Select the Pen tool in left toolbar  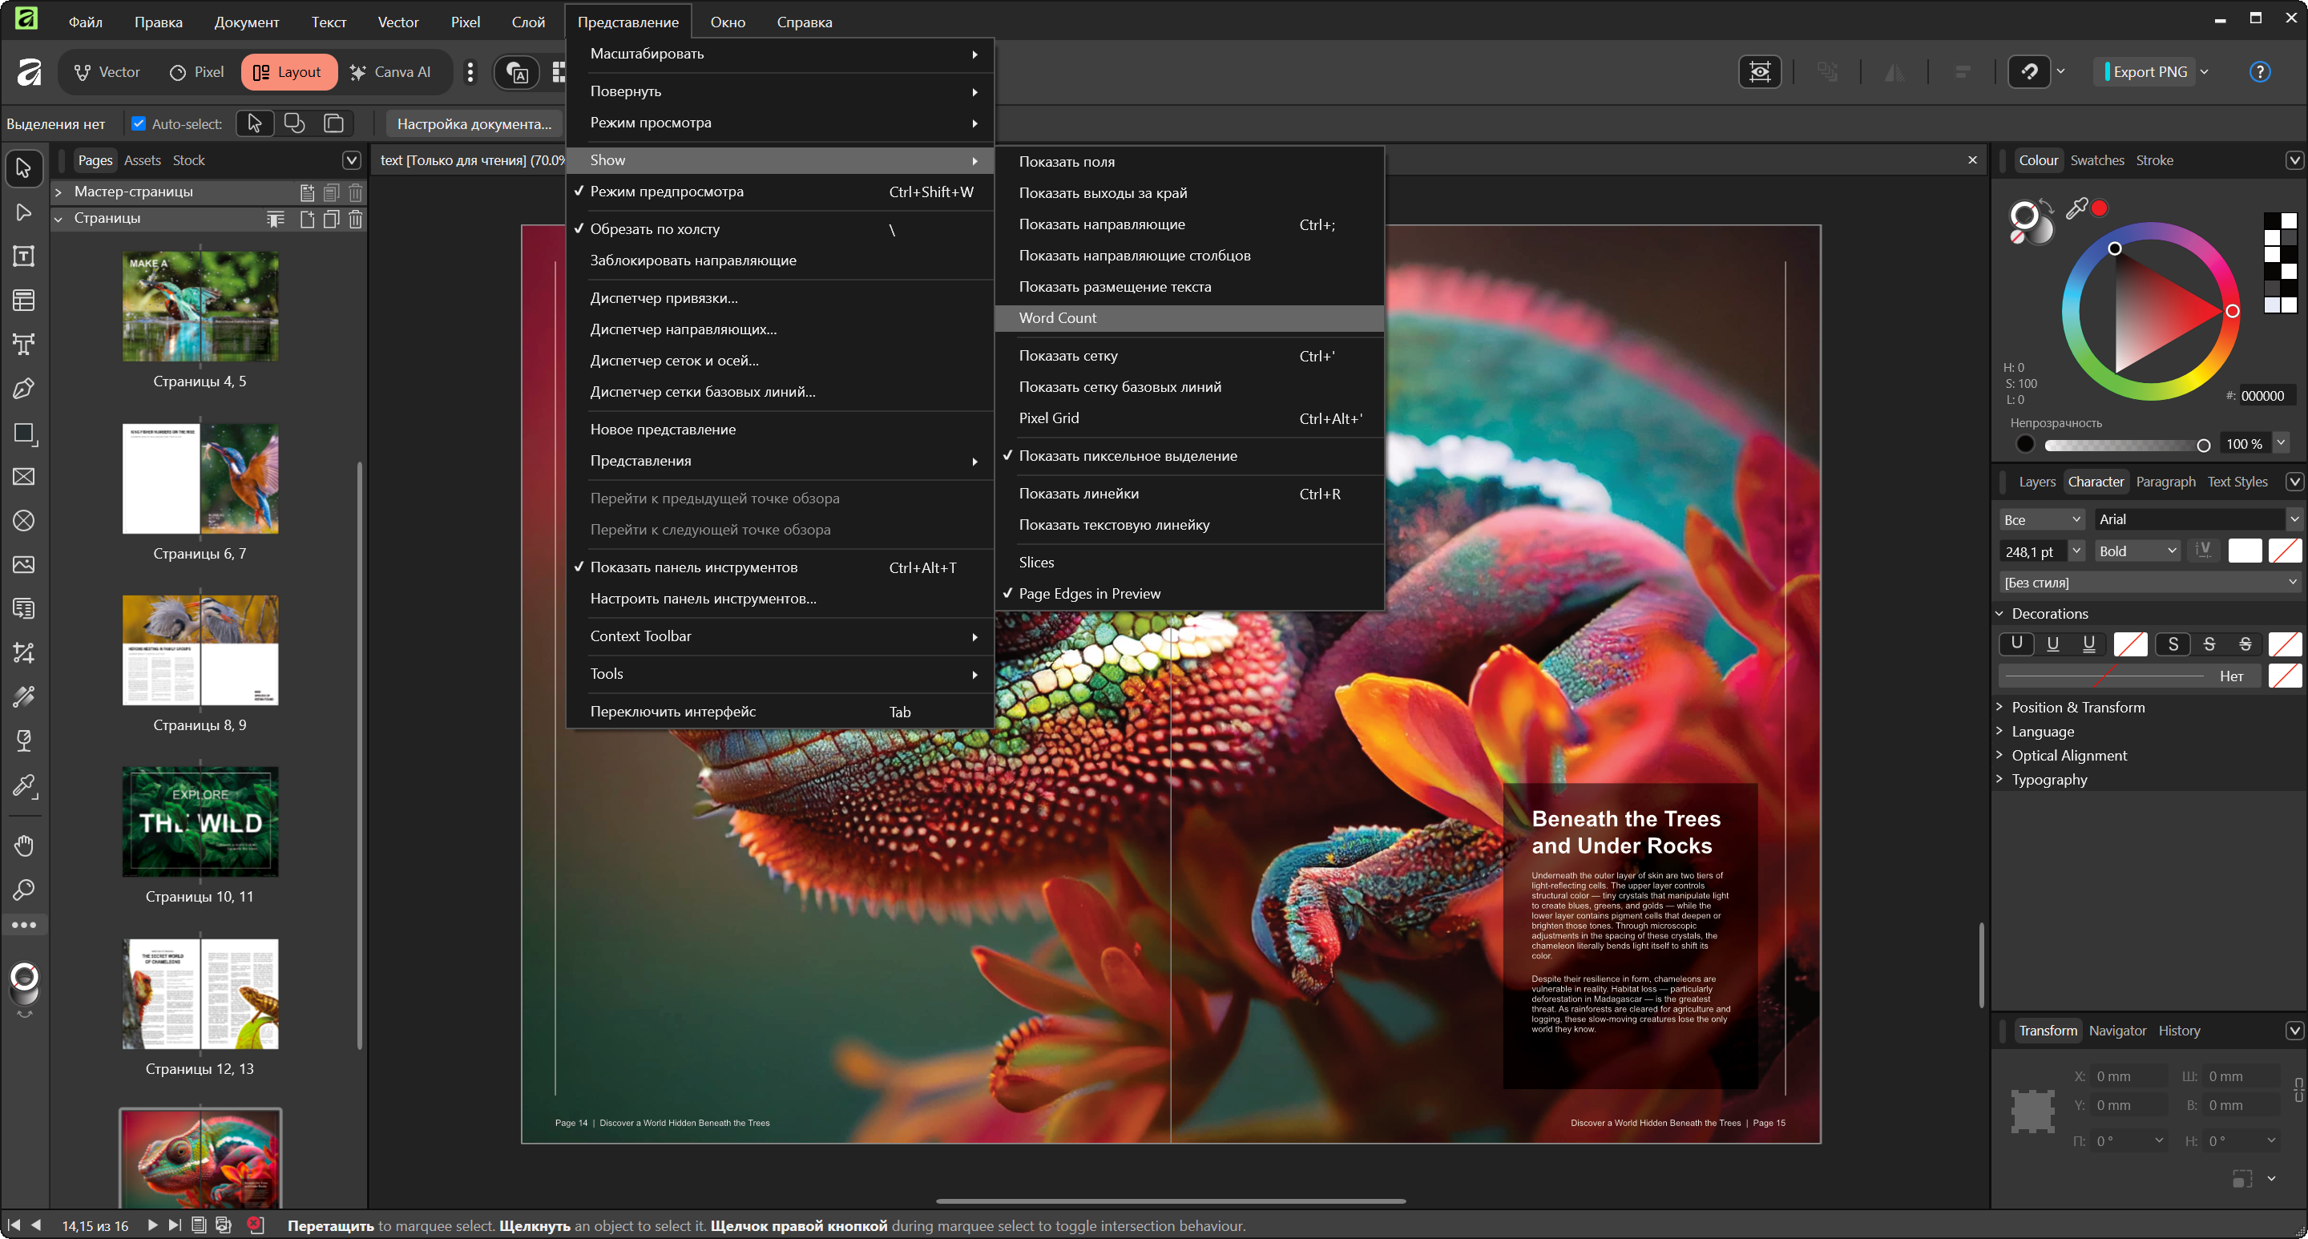(x=24, y=388)
